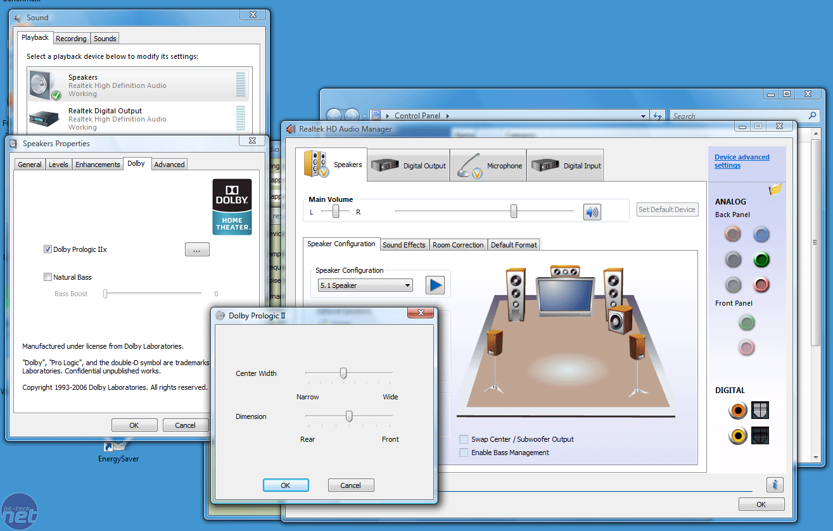Click the Dolby Prologic IIx ellipsis settings button

pos(197,249)
